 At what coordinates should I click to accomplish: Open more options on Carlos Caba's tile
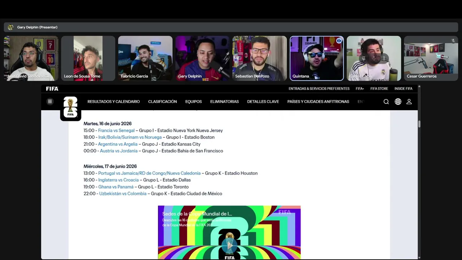tap(384, 58)
